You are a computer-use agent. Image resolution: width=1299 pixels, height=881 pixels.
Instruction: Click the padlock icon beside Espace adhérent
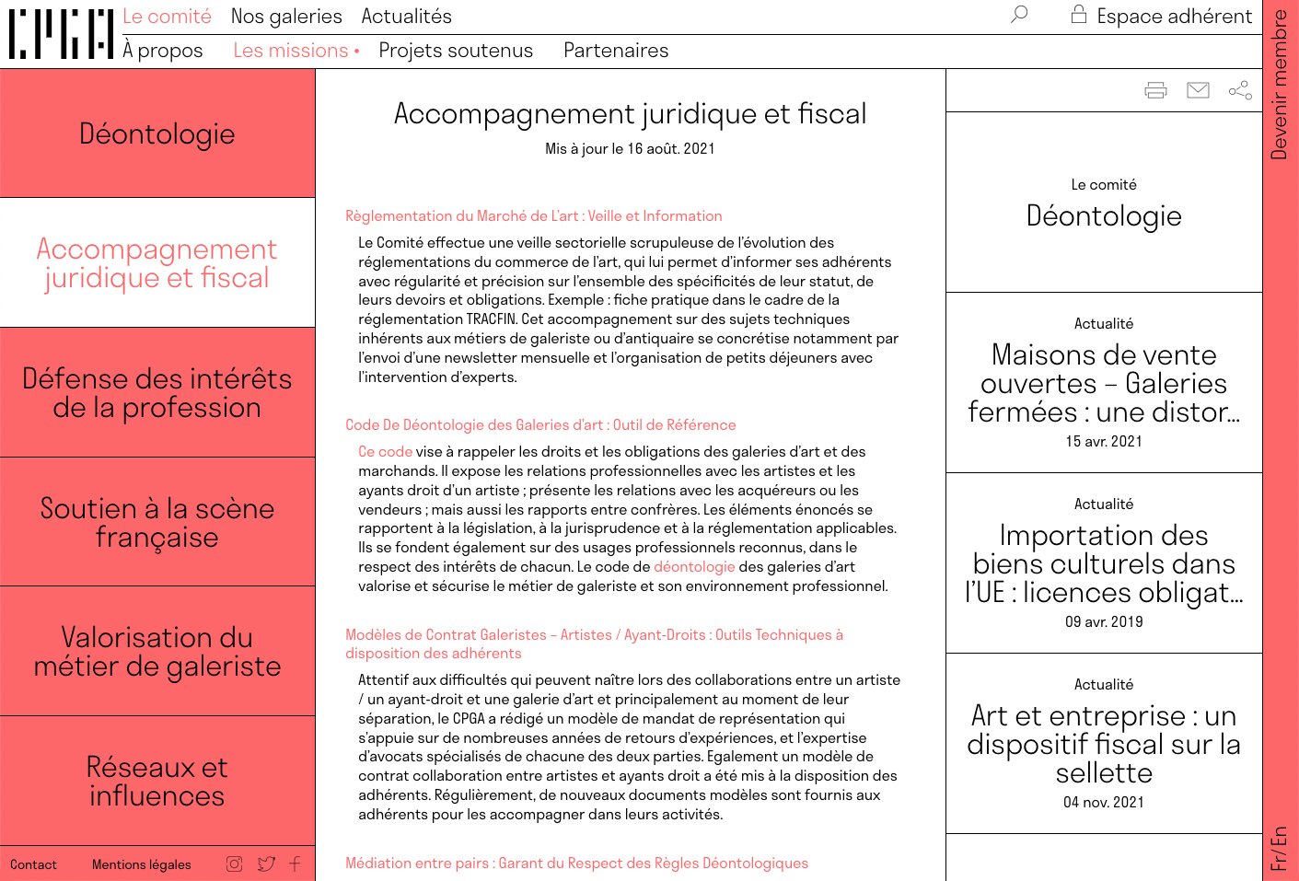[x=1079, y=14]
